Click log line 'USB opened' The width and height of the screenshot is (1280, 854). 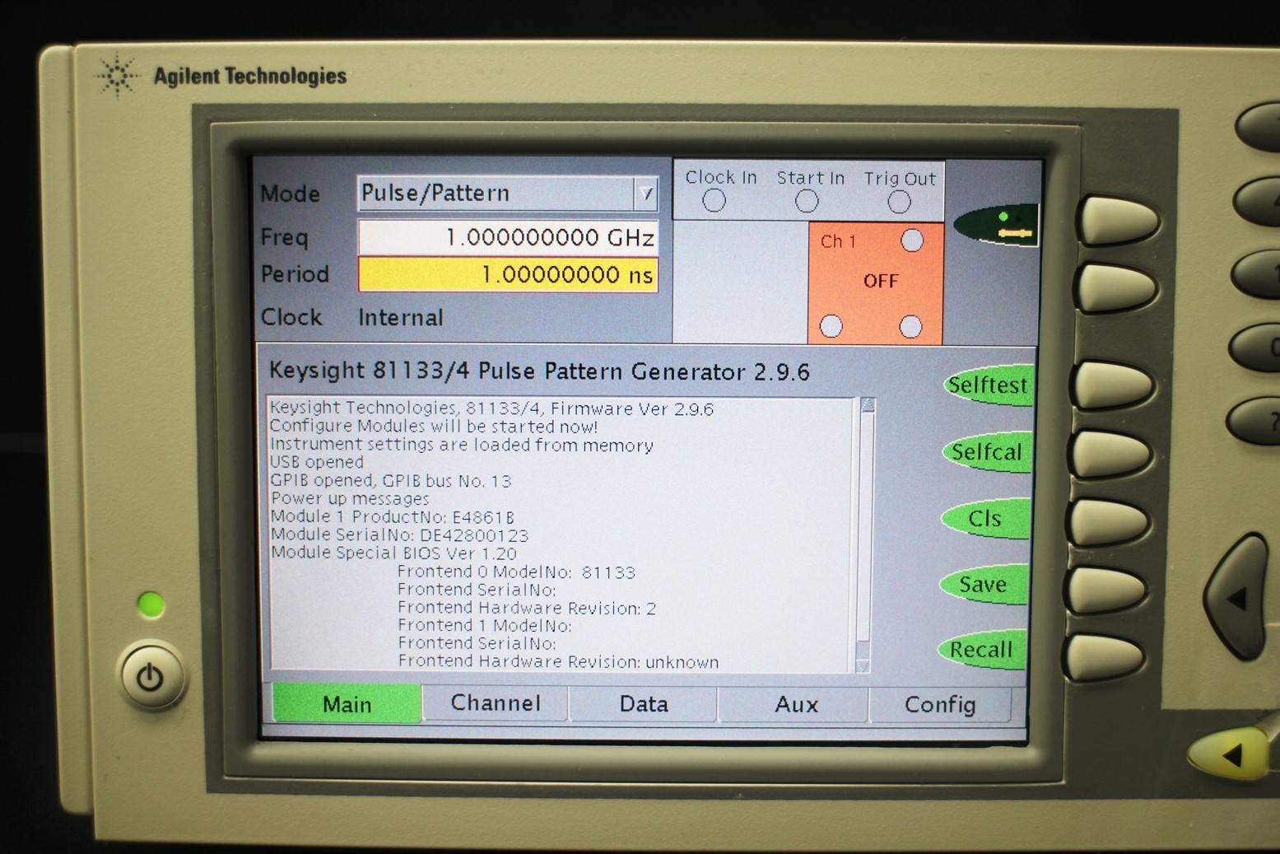(317, 462)
